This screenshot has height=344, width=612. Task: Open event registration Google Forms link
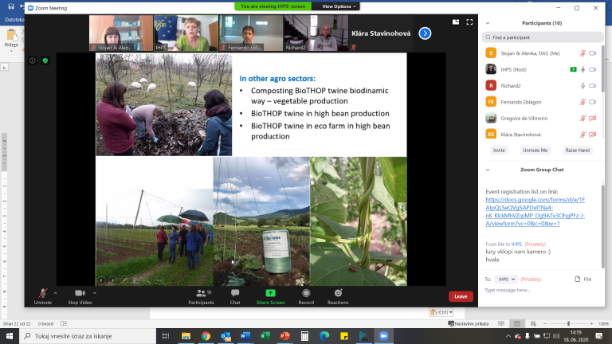(x=535, y=211)
